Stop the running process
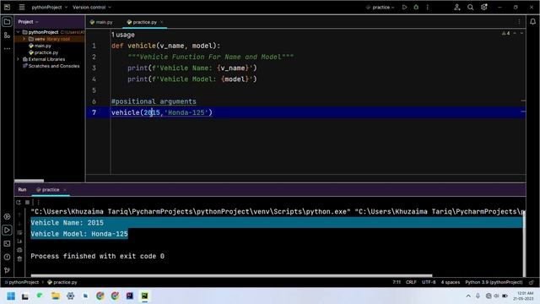The image size is (540, 304). [27, 203]
